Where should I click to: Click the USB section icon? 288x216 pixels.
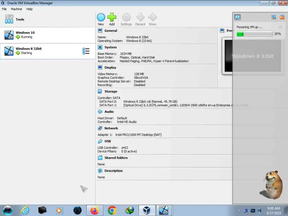click(x=100, y=141)
